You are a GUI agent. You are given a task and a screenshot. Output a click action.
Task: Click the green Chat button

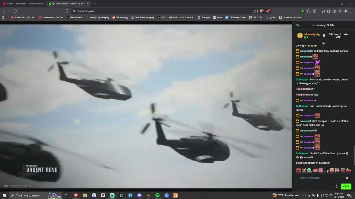346,187
